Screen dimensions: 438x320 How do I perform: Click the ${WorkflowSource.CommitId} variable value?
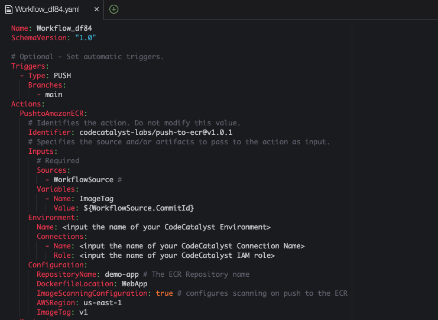[x=139, y=208]
